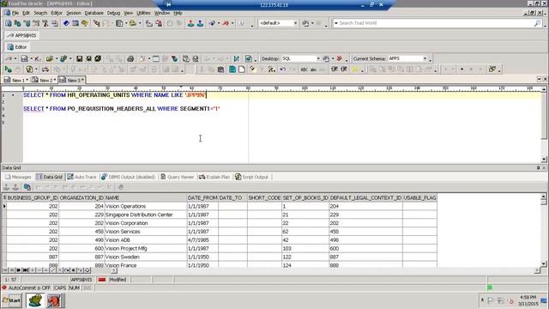This screenshot has height=309, width=549.
Task: Click the camera icon in editor toolbar
Action: [x=220, y=70]
